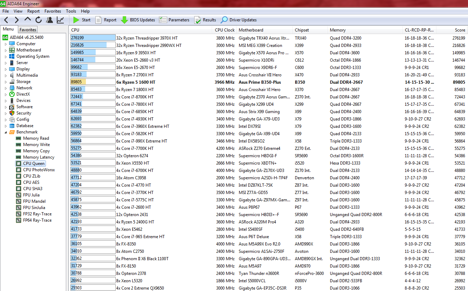Sort by the Score column header
Viewport: 468px width, 291px height.
tap(452, 30)
